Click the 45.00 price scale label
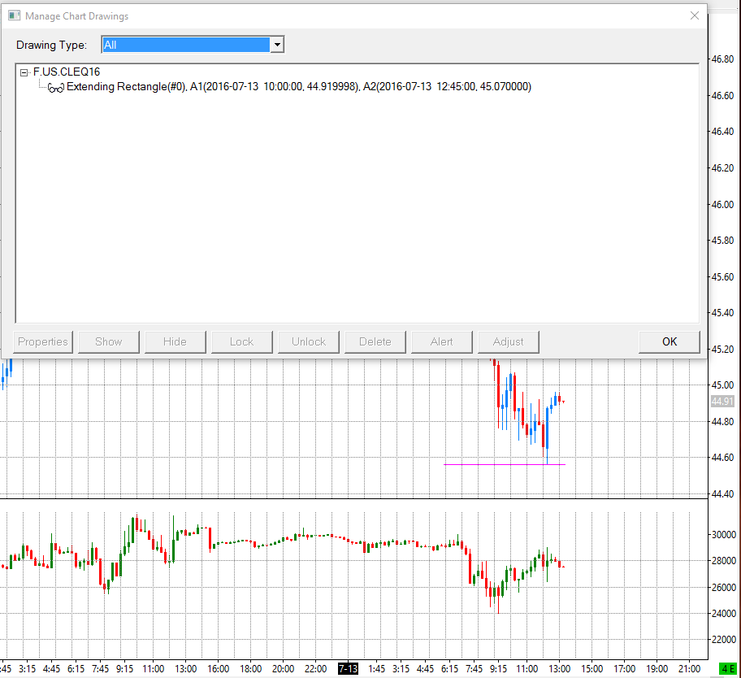Screen dimensions: 741x678 pyautogui.click(x=722, y=385)
